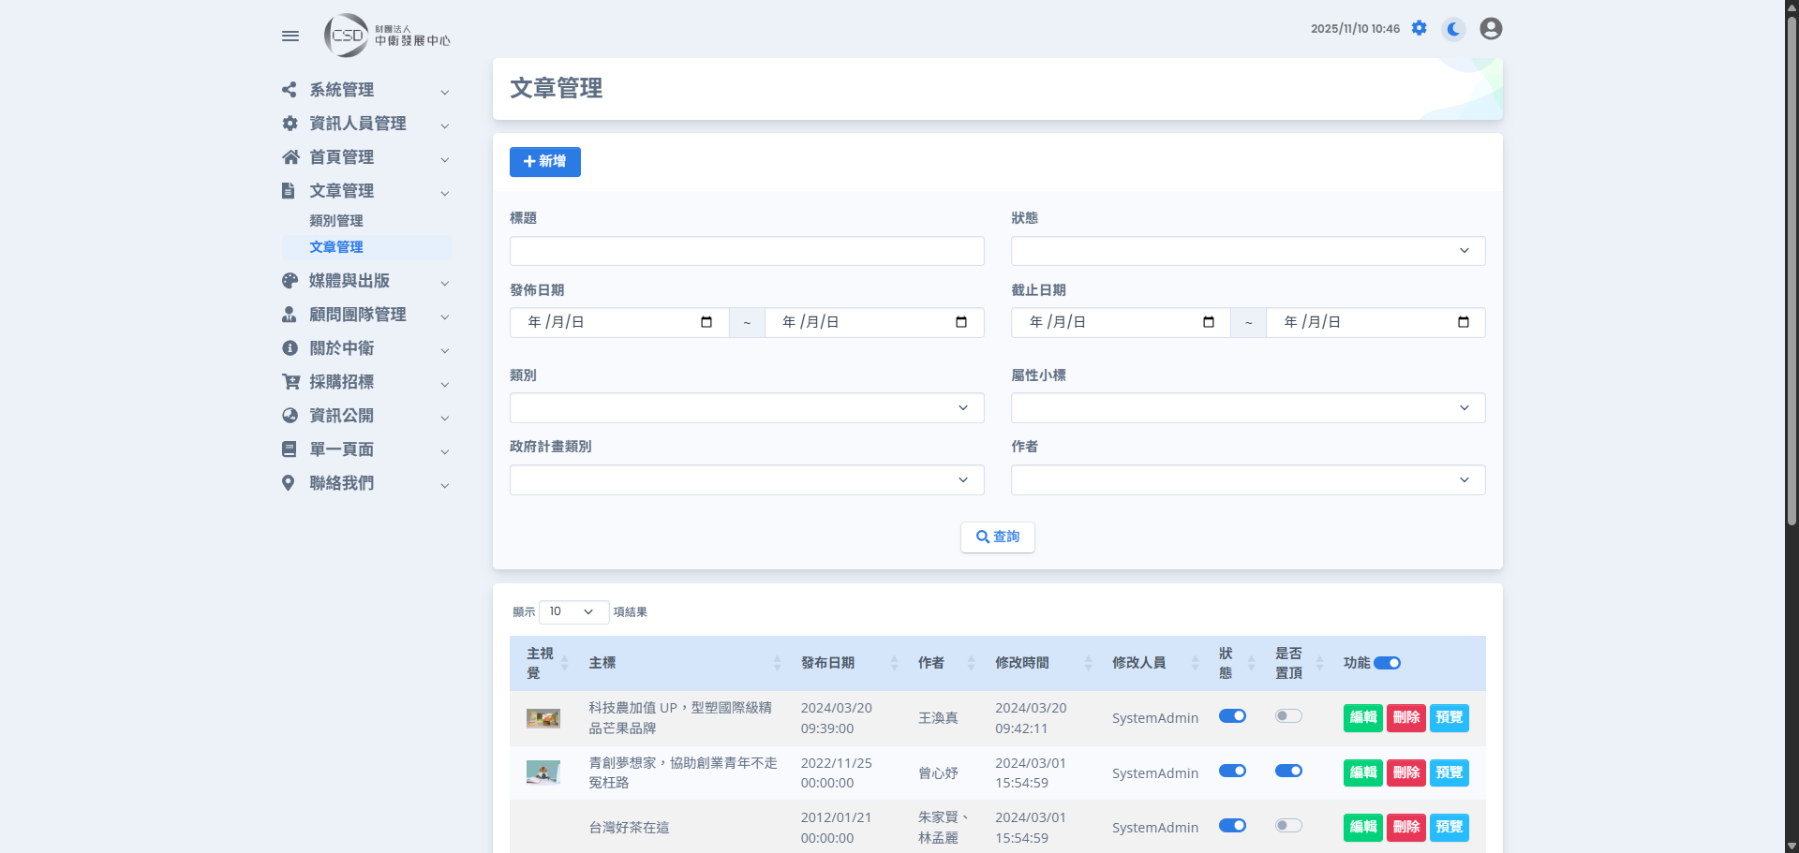Image resolution: width=1799 pixels, height=853 pixels.
Task: Expand the 媒體與出版 sidebar menu
Action: [365, 281]
